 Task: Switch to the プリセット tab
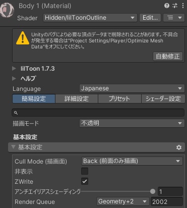(x=119, y=98)
